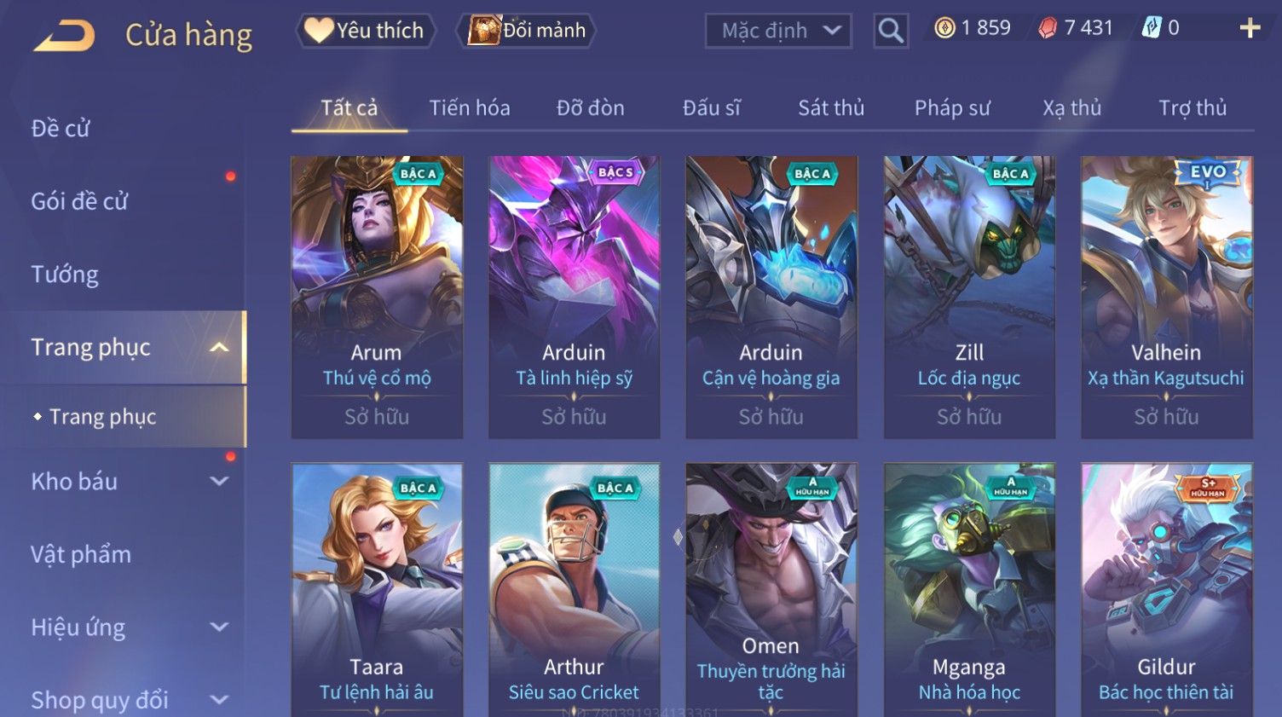Image resolution: width=1282 pixels, height=717 pixels.
Task: Tap the blue voucher currency icon
Action: click(x=1152, y=28)
